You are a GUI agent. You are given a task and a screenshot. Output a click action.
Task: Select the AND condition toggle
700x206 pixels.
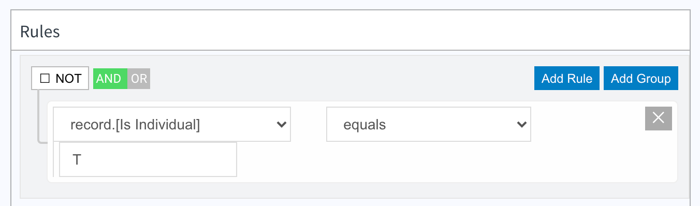110,79
